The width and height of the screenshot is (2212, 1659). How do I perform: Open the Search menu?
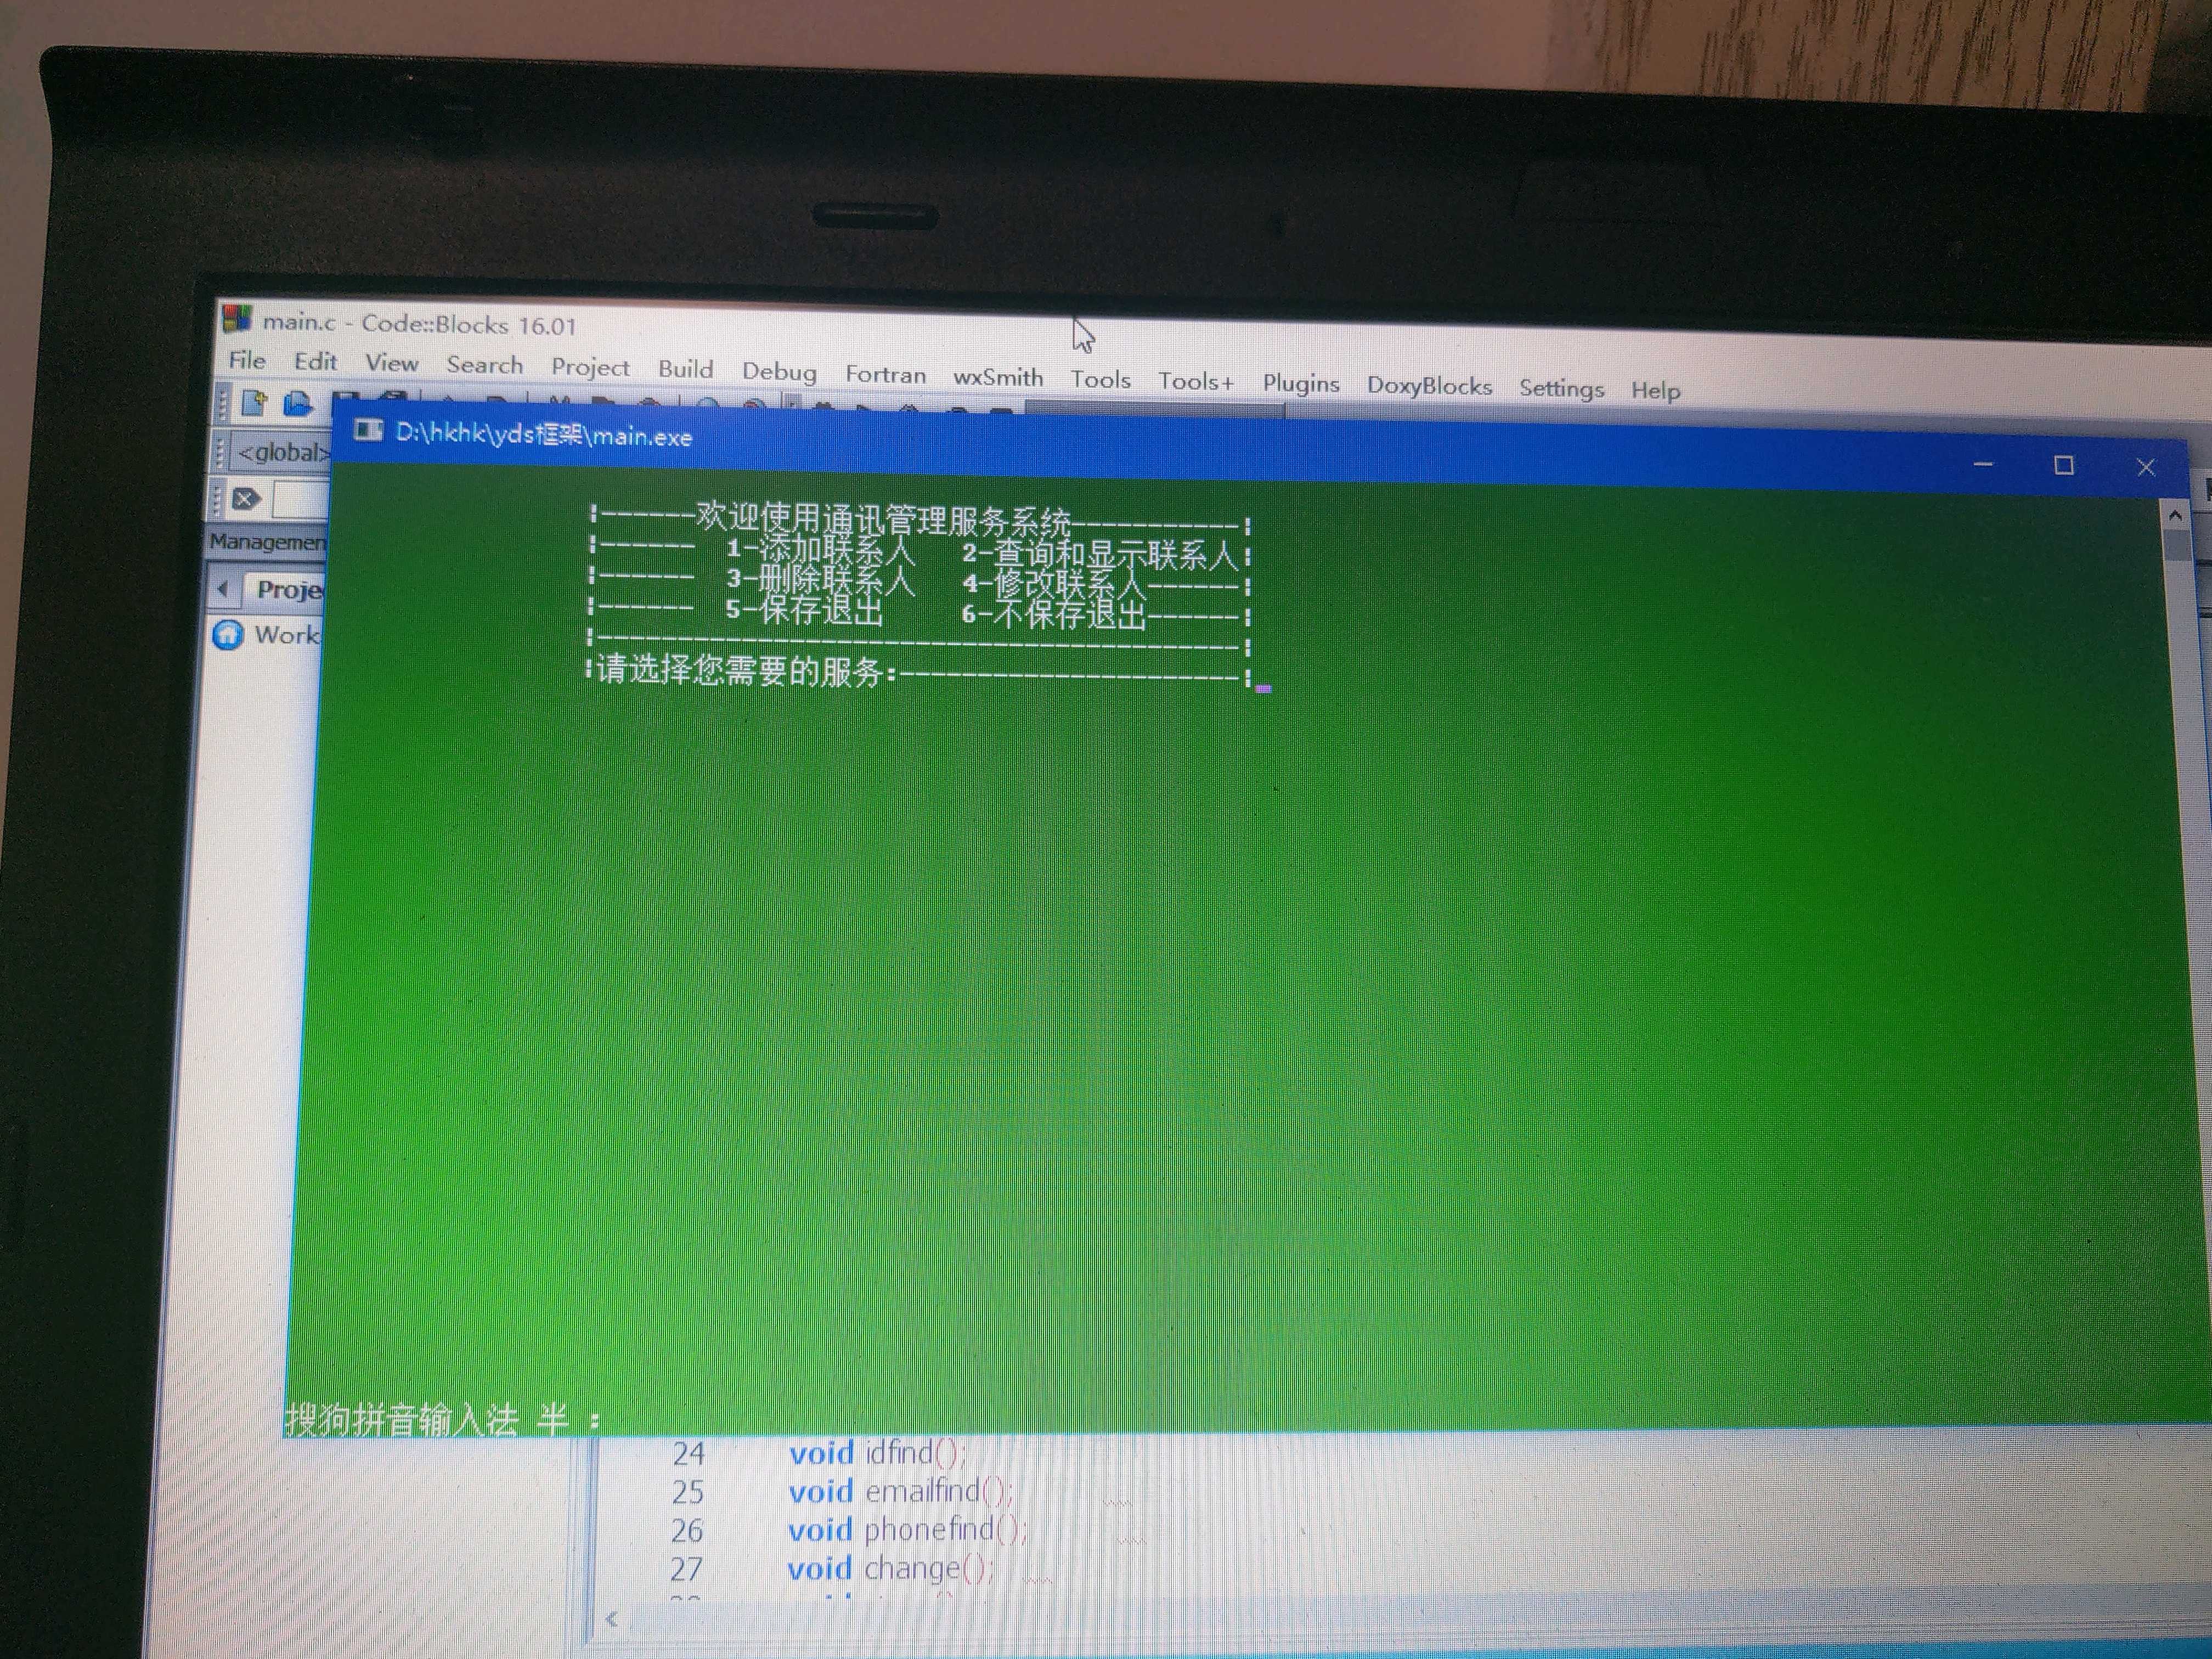(x=484, y=365)
